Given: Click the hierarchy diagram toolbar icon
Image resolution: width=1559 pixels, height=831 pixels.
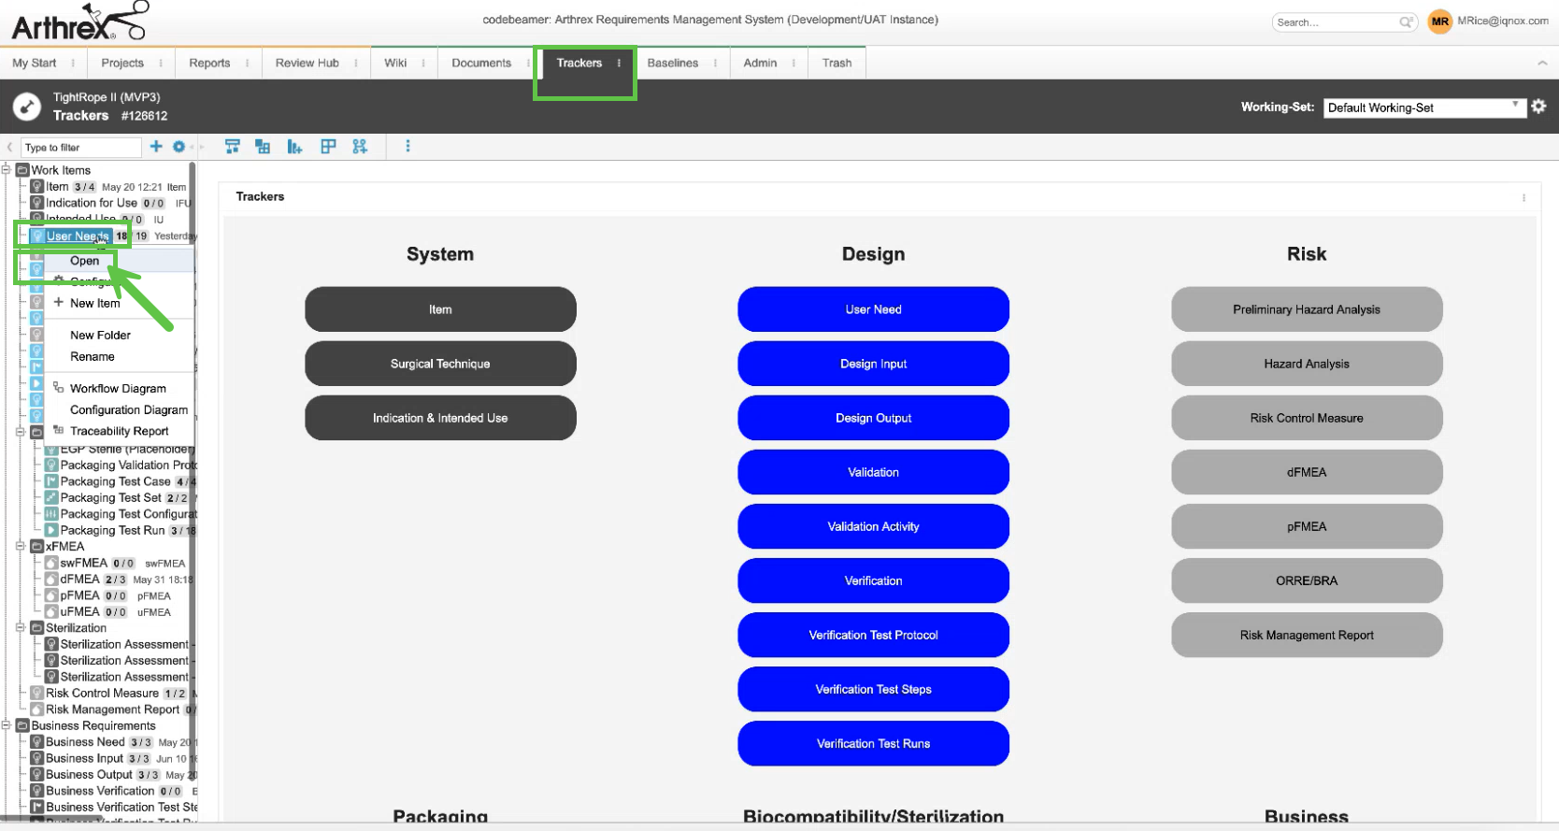Looking at the screenshot, I should coord(233,147).
